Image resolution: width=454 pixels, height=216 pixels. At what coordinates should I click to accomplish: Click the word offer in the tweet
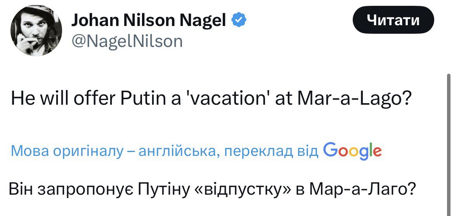[102, 99]
